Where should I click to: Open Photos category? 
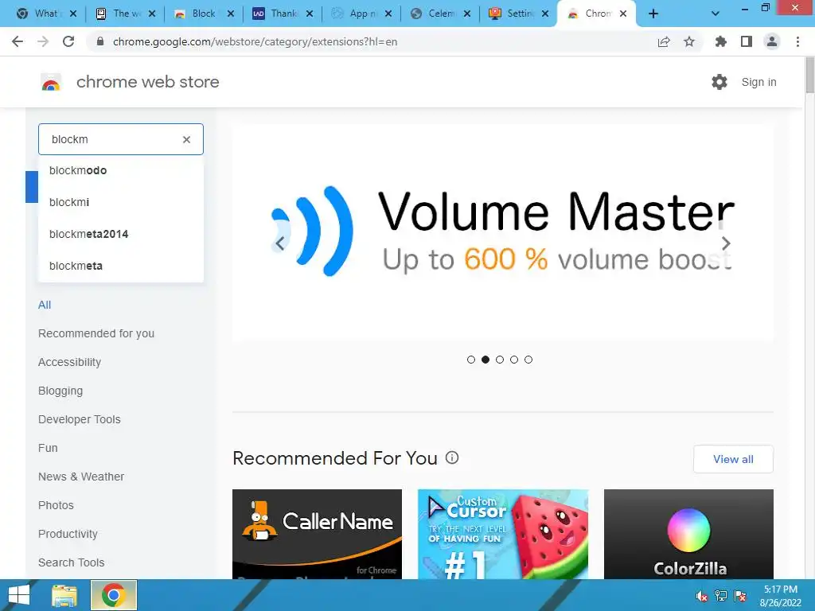[57, 505]
